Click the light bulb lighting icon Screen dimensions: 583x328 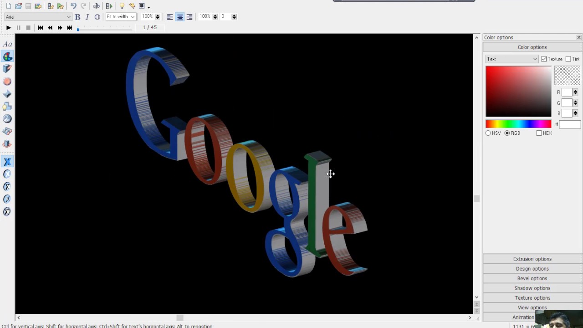pos(122,6)
